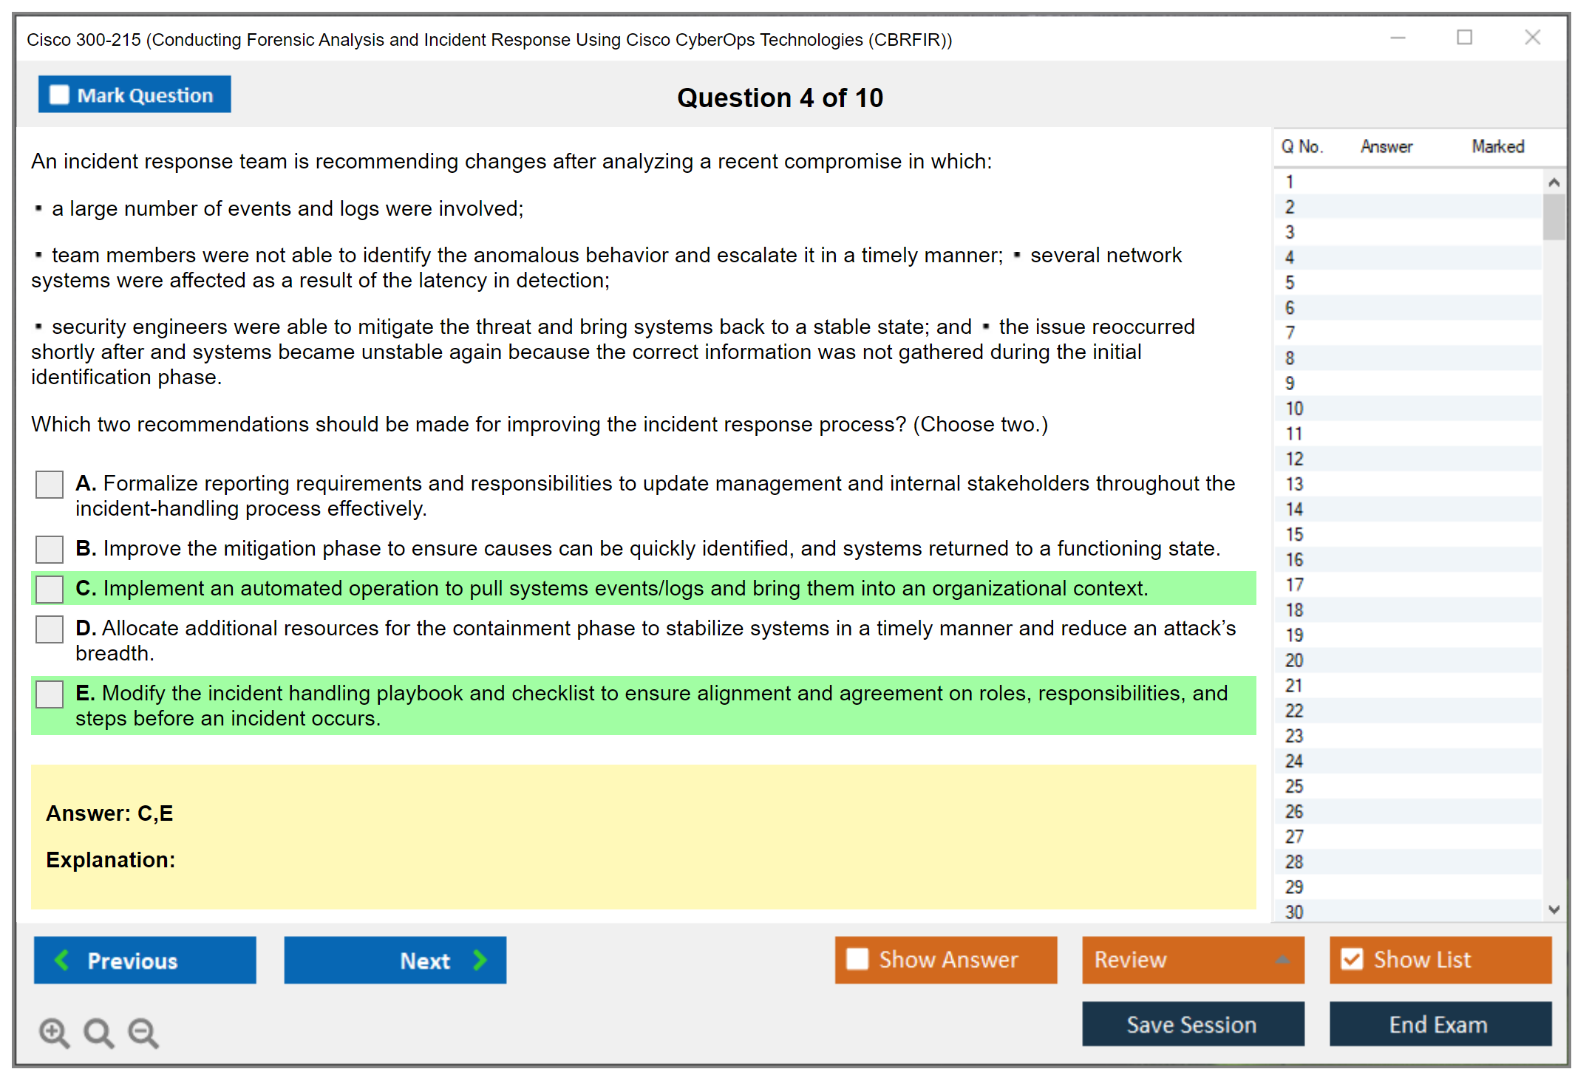Enable the Show Answer checkbox
Screen dimensions: 1589x1086
tap(857, 959)
